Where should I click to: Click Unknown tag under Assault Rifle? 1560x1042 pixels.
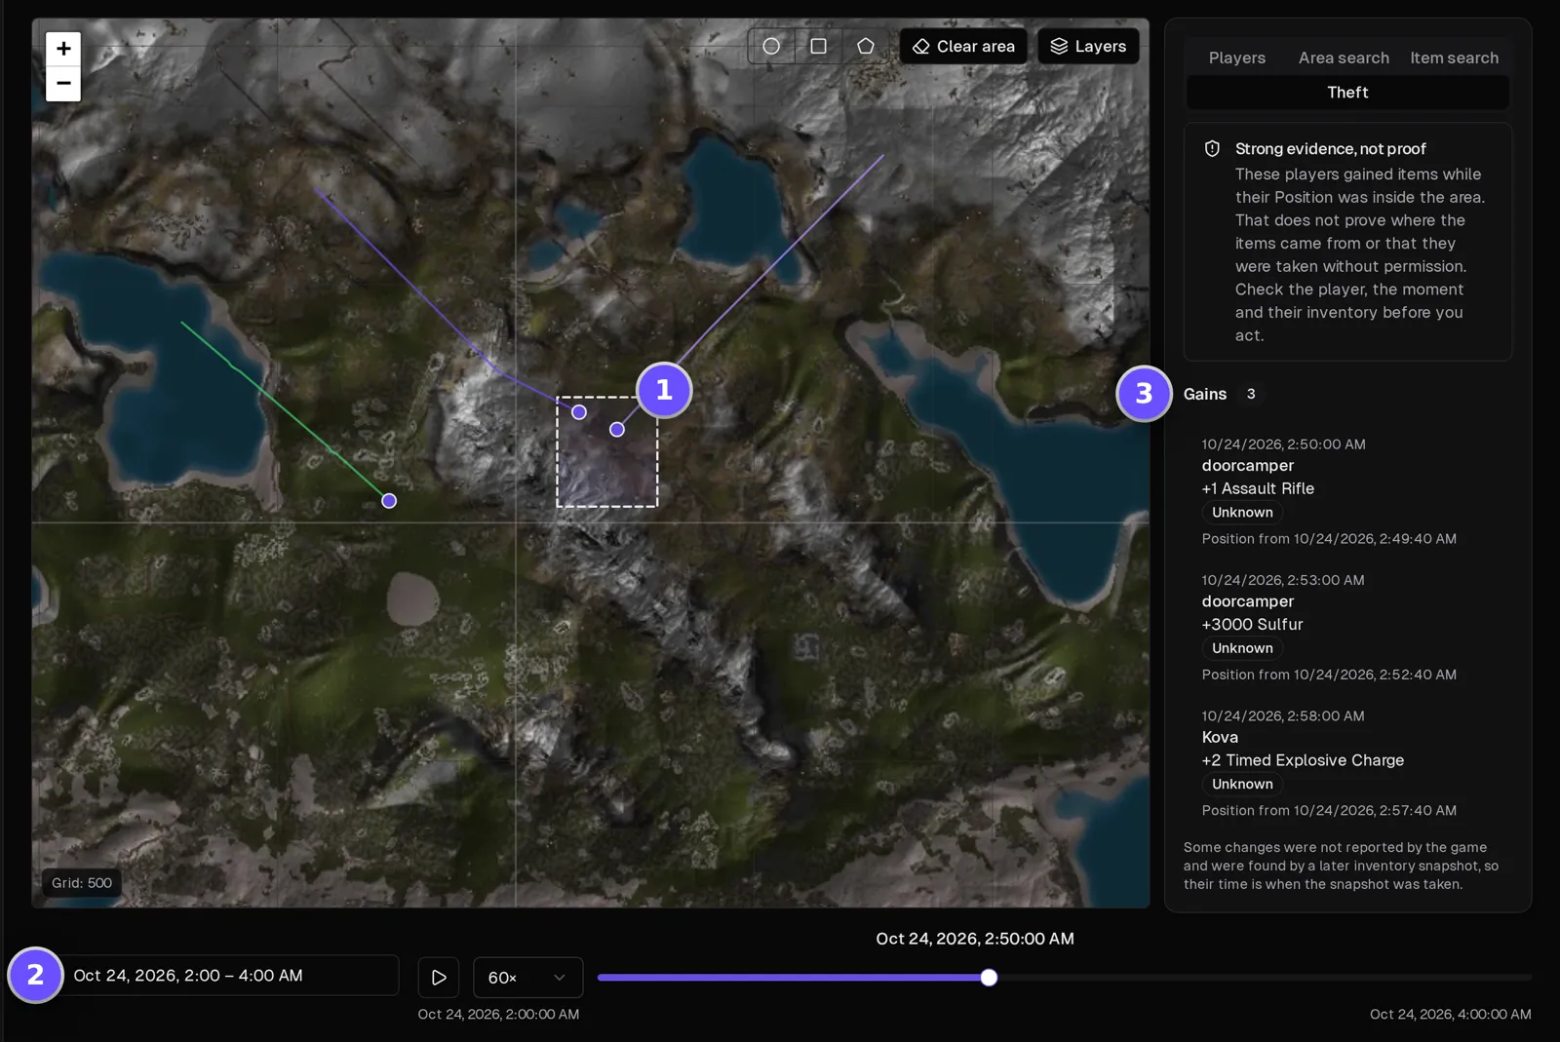(1242, 513)
